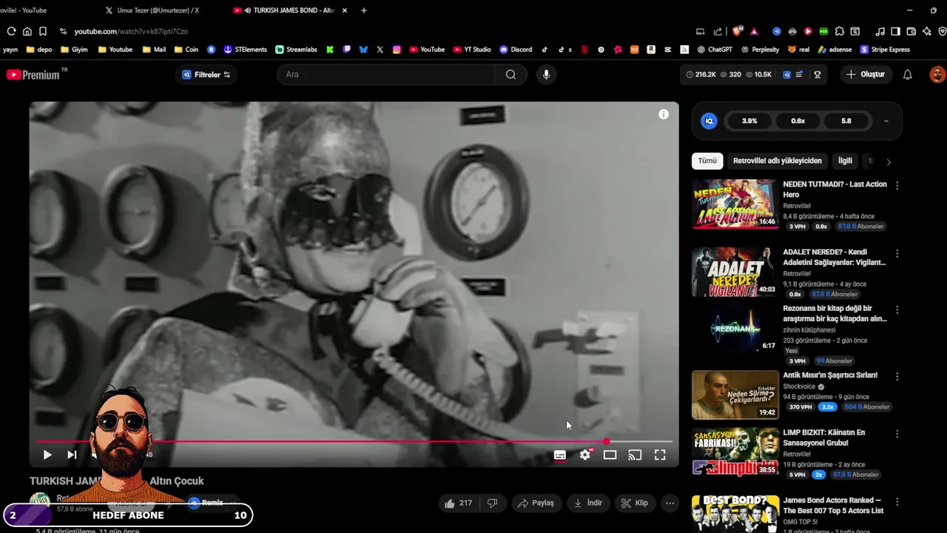Click the 5.8 score pill
The height and width of the screenshot is (533, 947).
click(846, 121)
